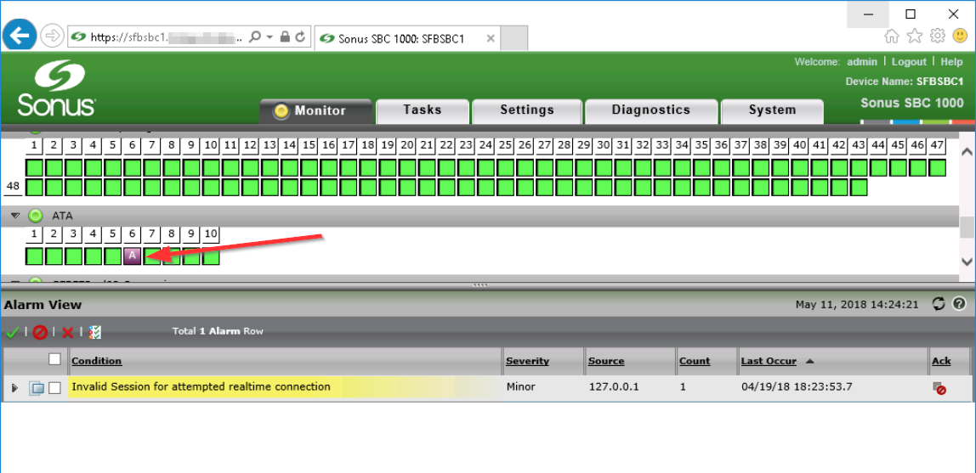Close the Sonus SBC 1000 browser tab
This screenshot has width=976, height=473.
491,38
